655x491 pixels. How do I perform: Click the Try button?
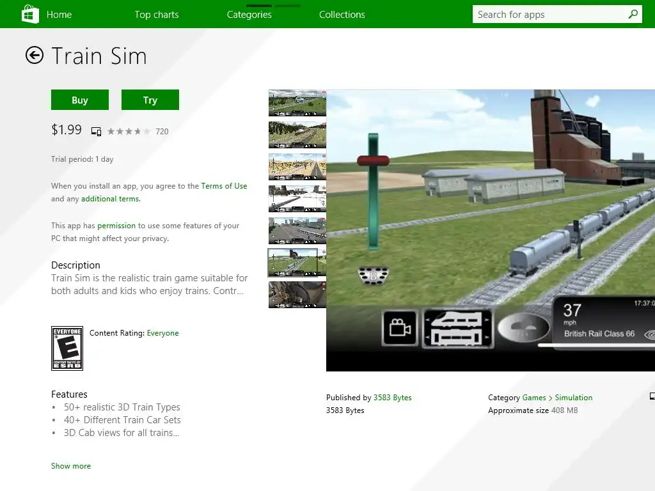pos(150,100)
